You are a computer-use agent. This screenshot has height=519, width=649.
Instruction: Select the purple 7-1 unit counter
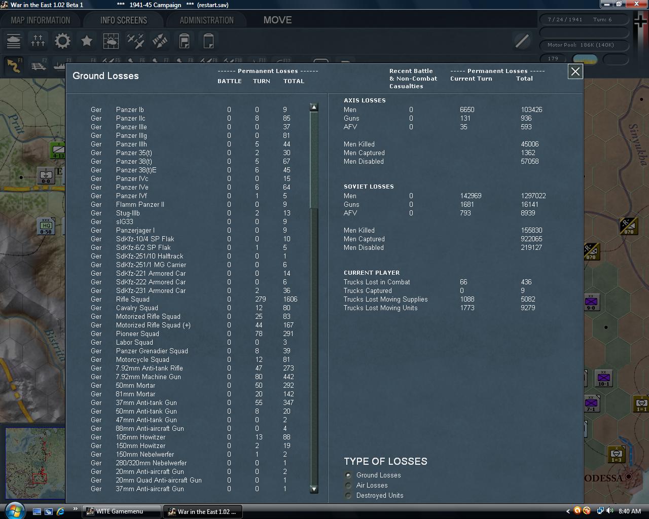[x=591, y=403]
